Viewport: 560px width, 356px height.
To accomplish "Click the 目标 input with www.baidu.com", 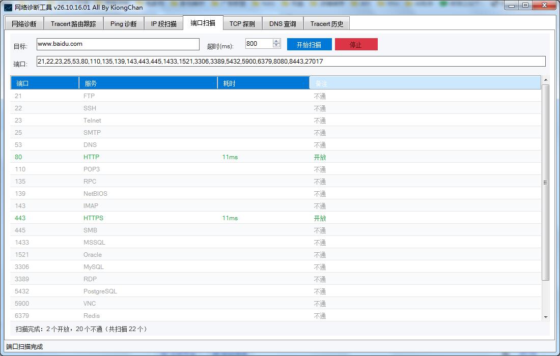I will coord(118,44).
